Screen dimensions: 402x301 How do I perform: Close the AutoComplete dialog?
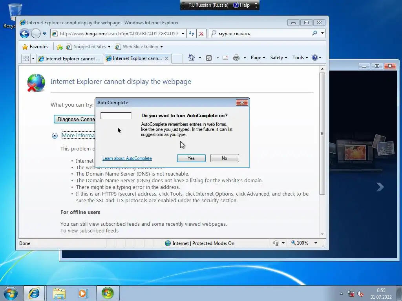(x=242, y=103)
